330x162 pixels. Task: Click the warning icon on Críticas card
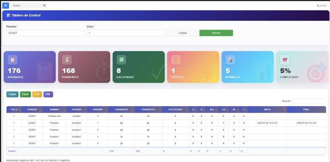coord(176,60)
